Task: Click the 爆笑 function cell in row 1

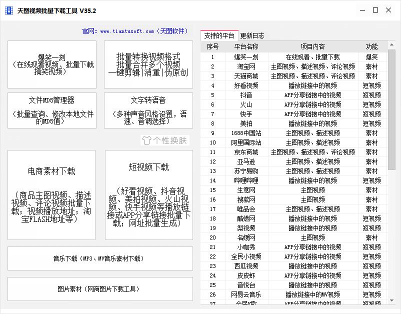Action: point(371,57)
